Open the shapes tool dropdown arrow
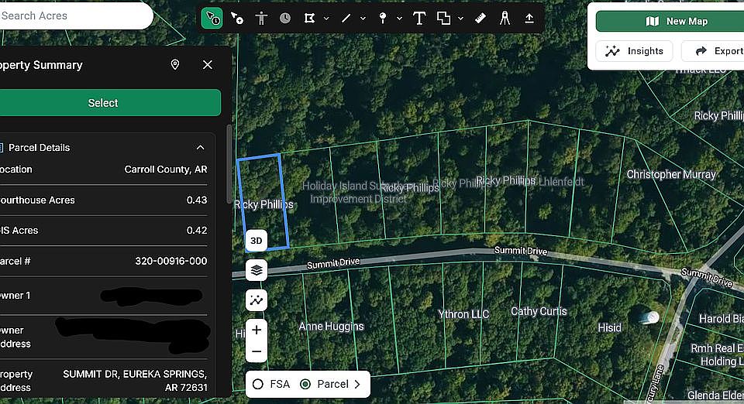 click(460, 19)
